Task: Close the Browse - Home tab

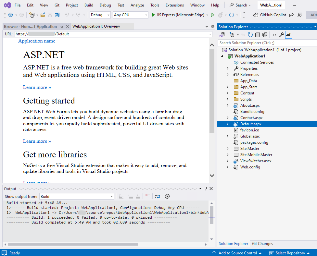Action: tap(68, 27)
